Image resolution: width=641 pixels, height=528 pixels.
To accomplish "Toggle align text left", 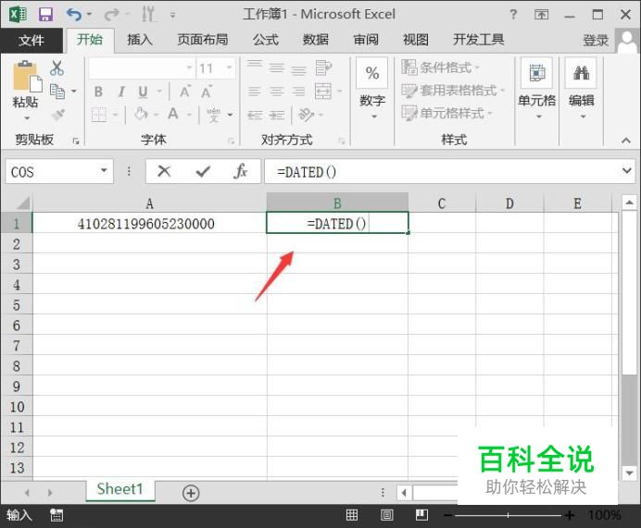I will 255,92.
